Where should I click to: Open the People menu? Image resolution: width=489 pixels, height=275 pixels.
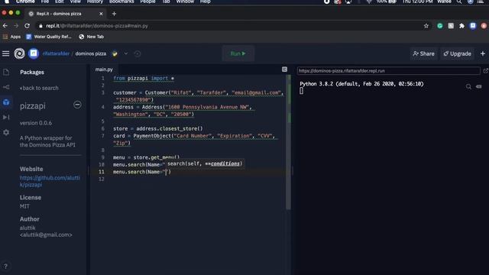click(147, 2)
